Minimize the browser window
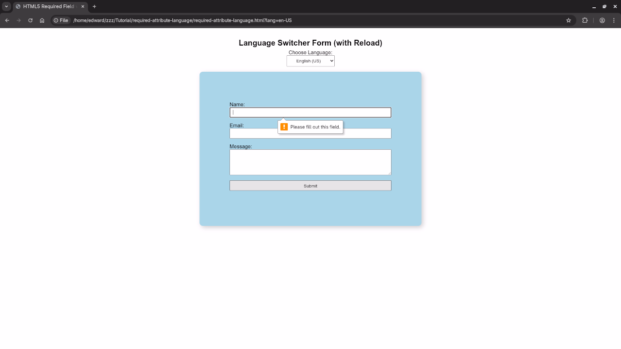Viewport: 621px width, 349px height. click(594, 6)
